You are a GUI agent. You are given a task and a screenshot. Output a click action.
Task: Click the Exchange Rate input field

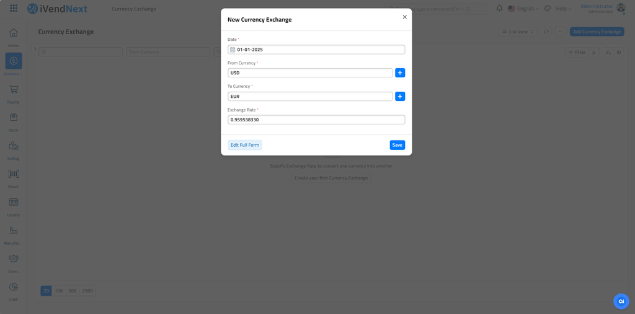pyautogui.click(x=316, y=120)
